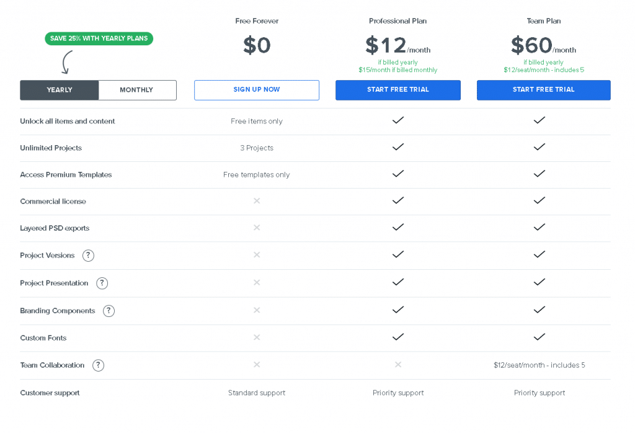Open help for Team Collaboration
635x433 pixels.
point(98,365)
